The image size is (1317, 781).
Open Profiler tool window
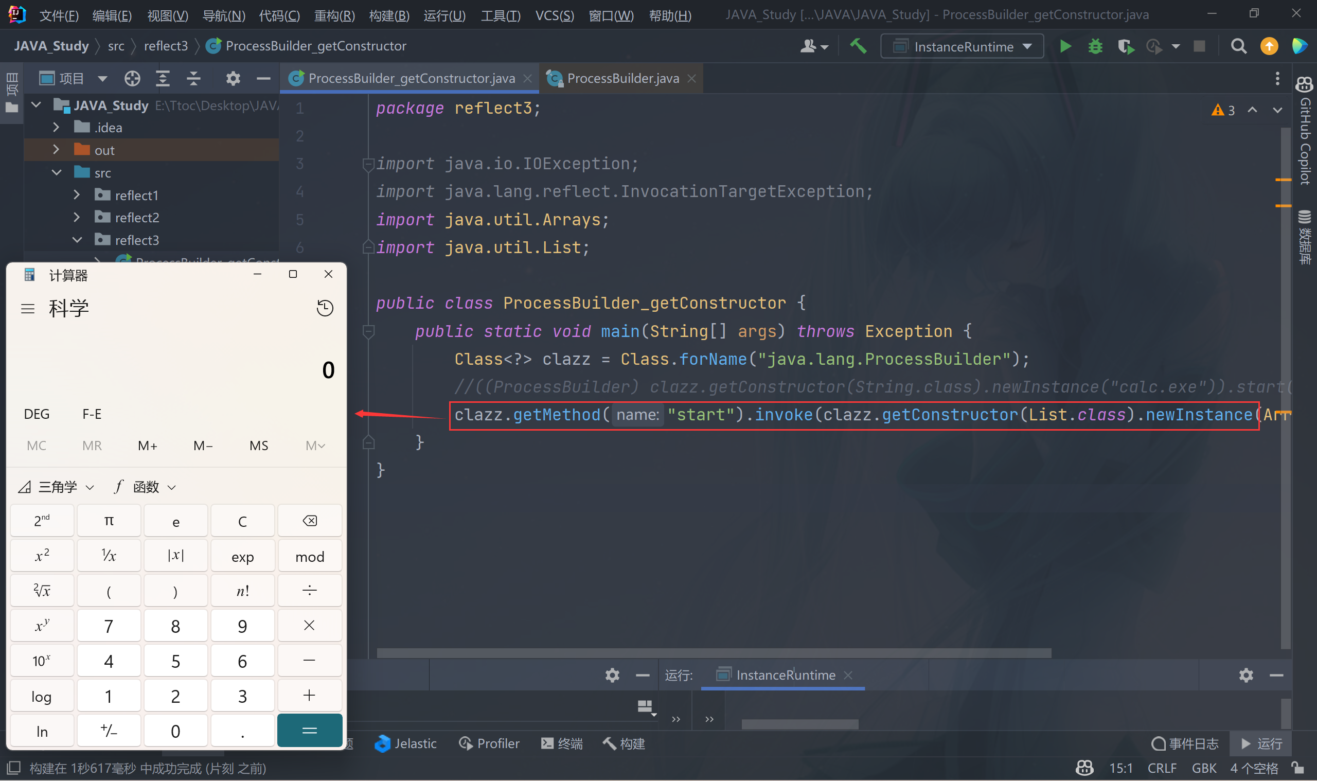click(489, 743)
